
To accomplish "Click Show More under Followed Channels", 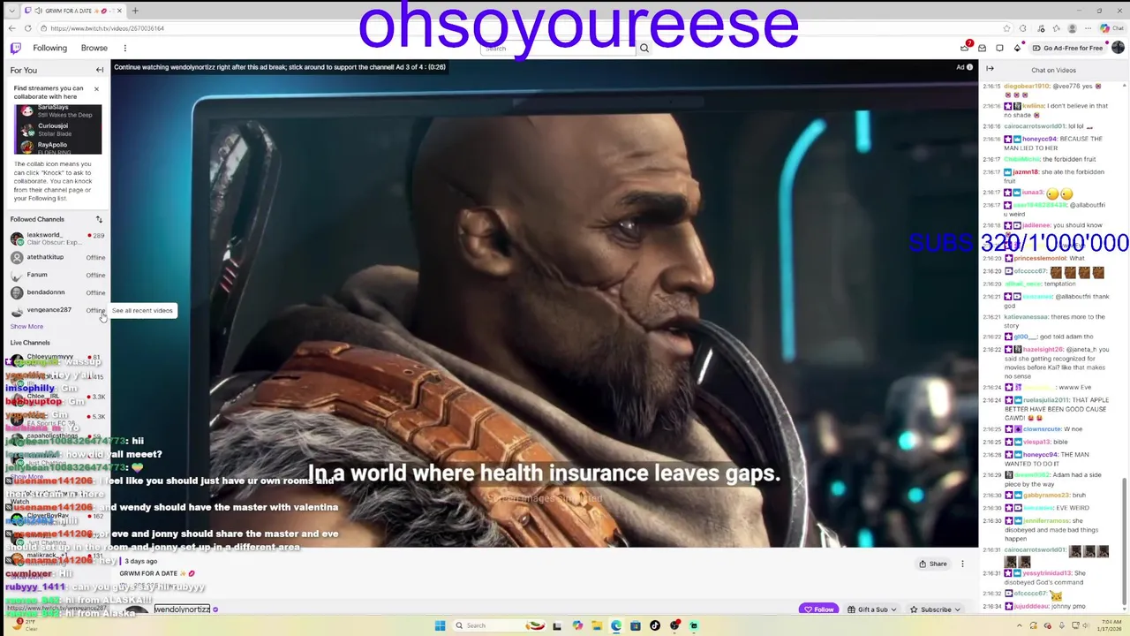I will point(26,326).
